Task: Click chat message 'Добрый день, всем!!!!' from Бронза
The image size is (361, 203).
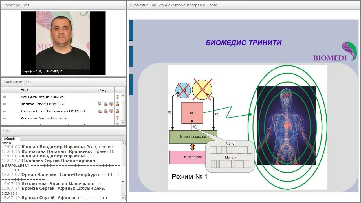Action: tap(53, 191)
